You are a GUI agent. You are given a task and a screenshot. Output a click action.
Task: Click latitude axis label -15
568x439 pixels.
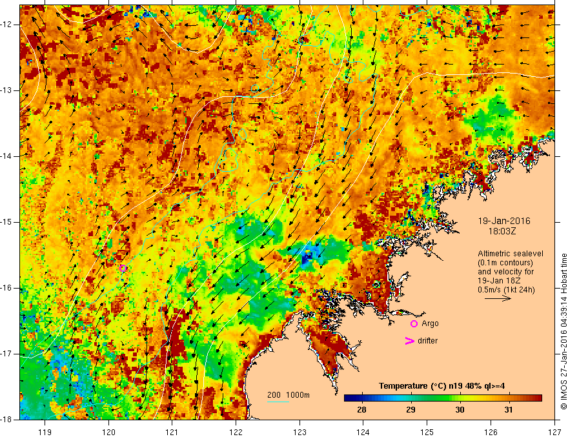coord(6,222)
